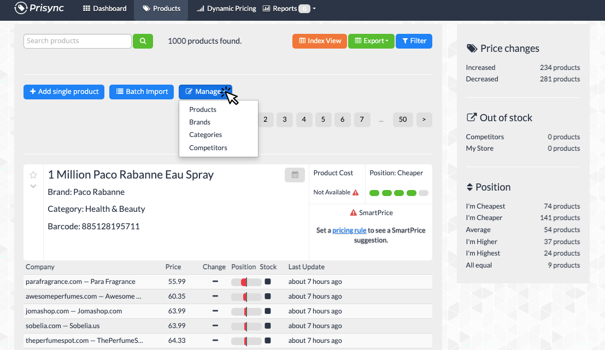This screenshot has height=350, width=605.
Task: Toggle the Manage dropdown button
Action: [x=205, y=92]
